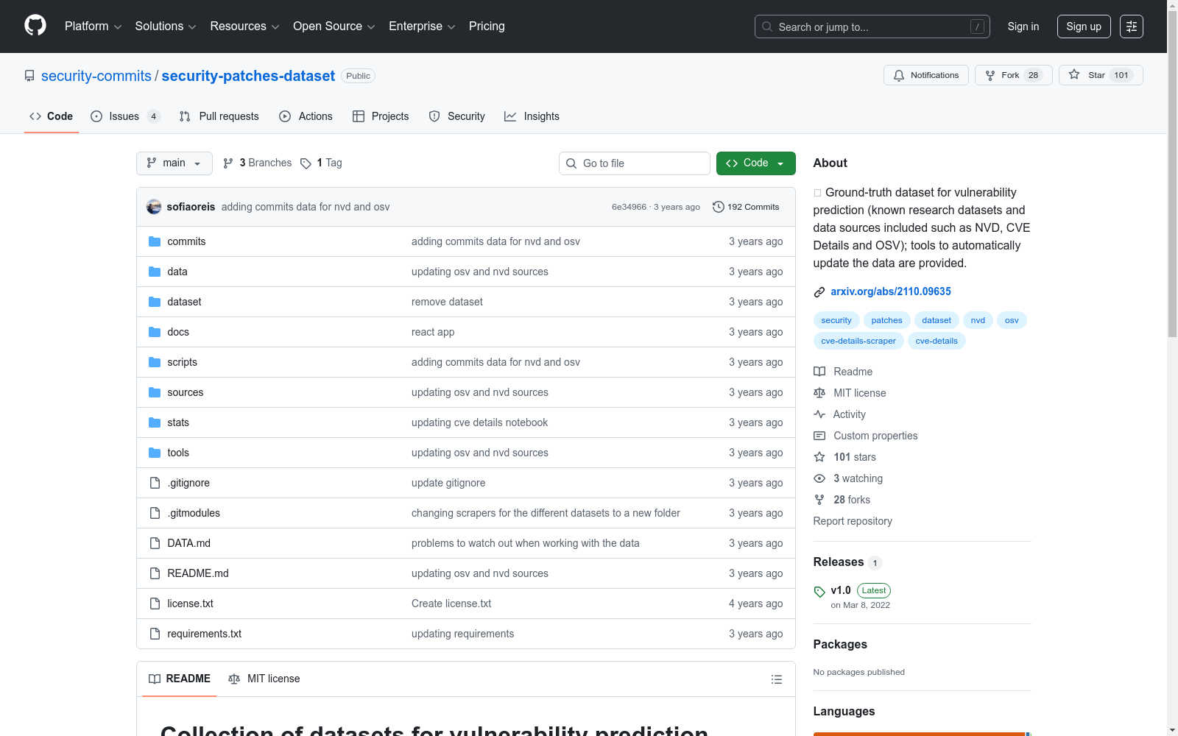The height and width of the screenshot is (736, 1178).
Task: Click the DATA.md file icon
Action: coord(155,543)
